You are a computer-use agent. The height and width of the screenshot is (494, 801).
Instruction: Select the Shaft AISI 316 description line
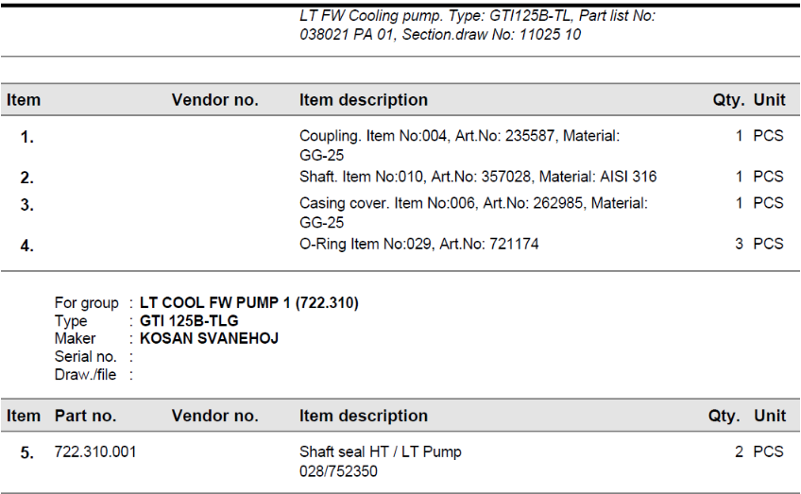[x=477, y=177]
